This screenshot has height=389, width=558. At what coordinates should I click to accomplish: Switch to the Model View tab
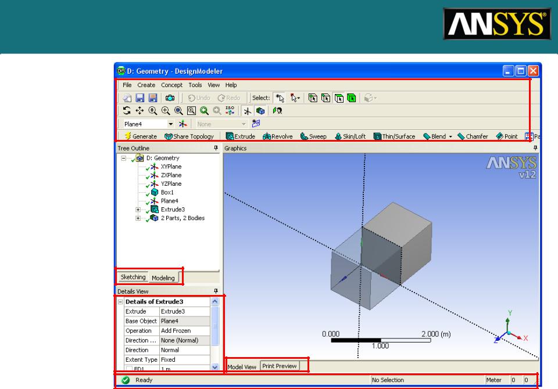point(242,366)
